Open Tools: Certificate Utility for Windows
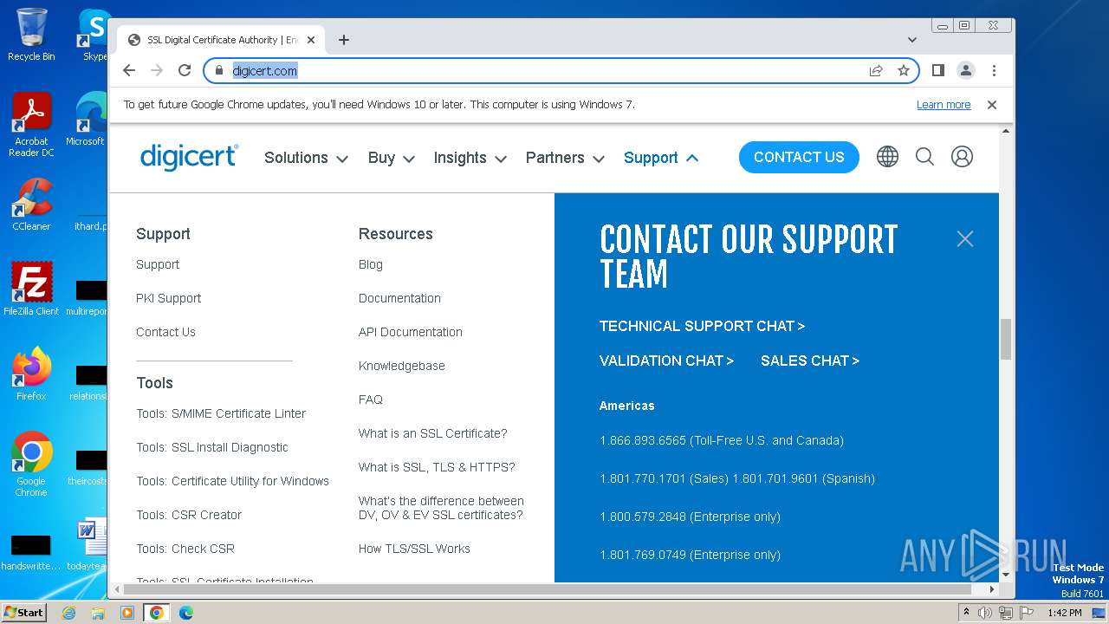The width and height of the screenshot is (1109, 624). coord(232,481)
